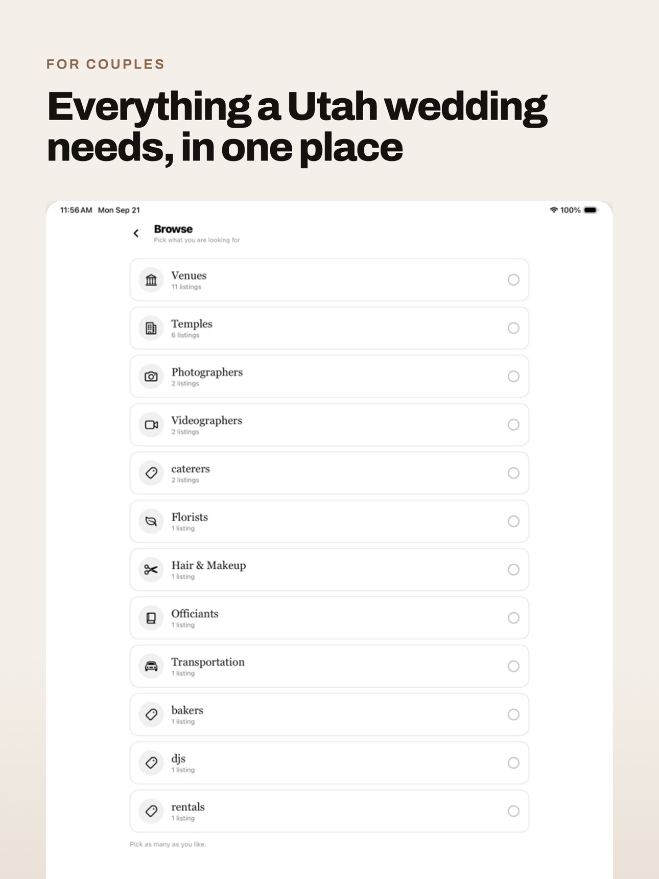659x879 pixels.
Task: Click the caterers tag icon
Action: pyautogui.click(x=151, y=473)
